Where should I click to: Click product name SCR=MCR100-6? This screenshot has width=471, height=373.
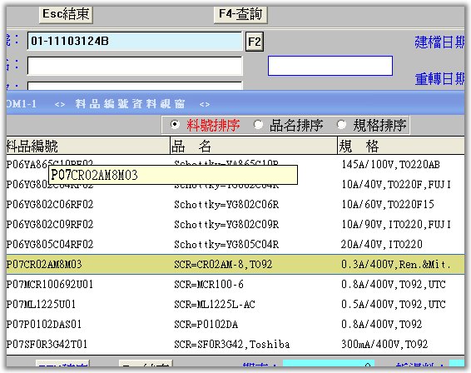pyautogui.click(x=209, y=285)
